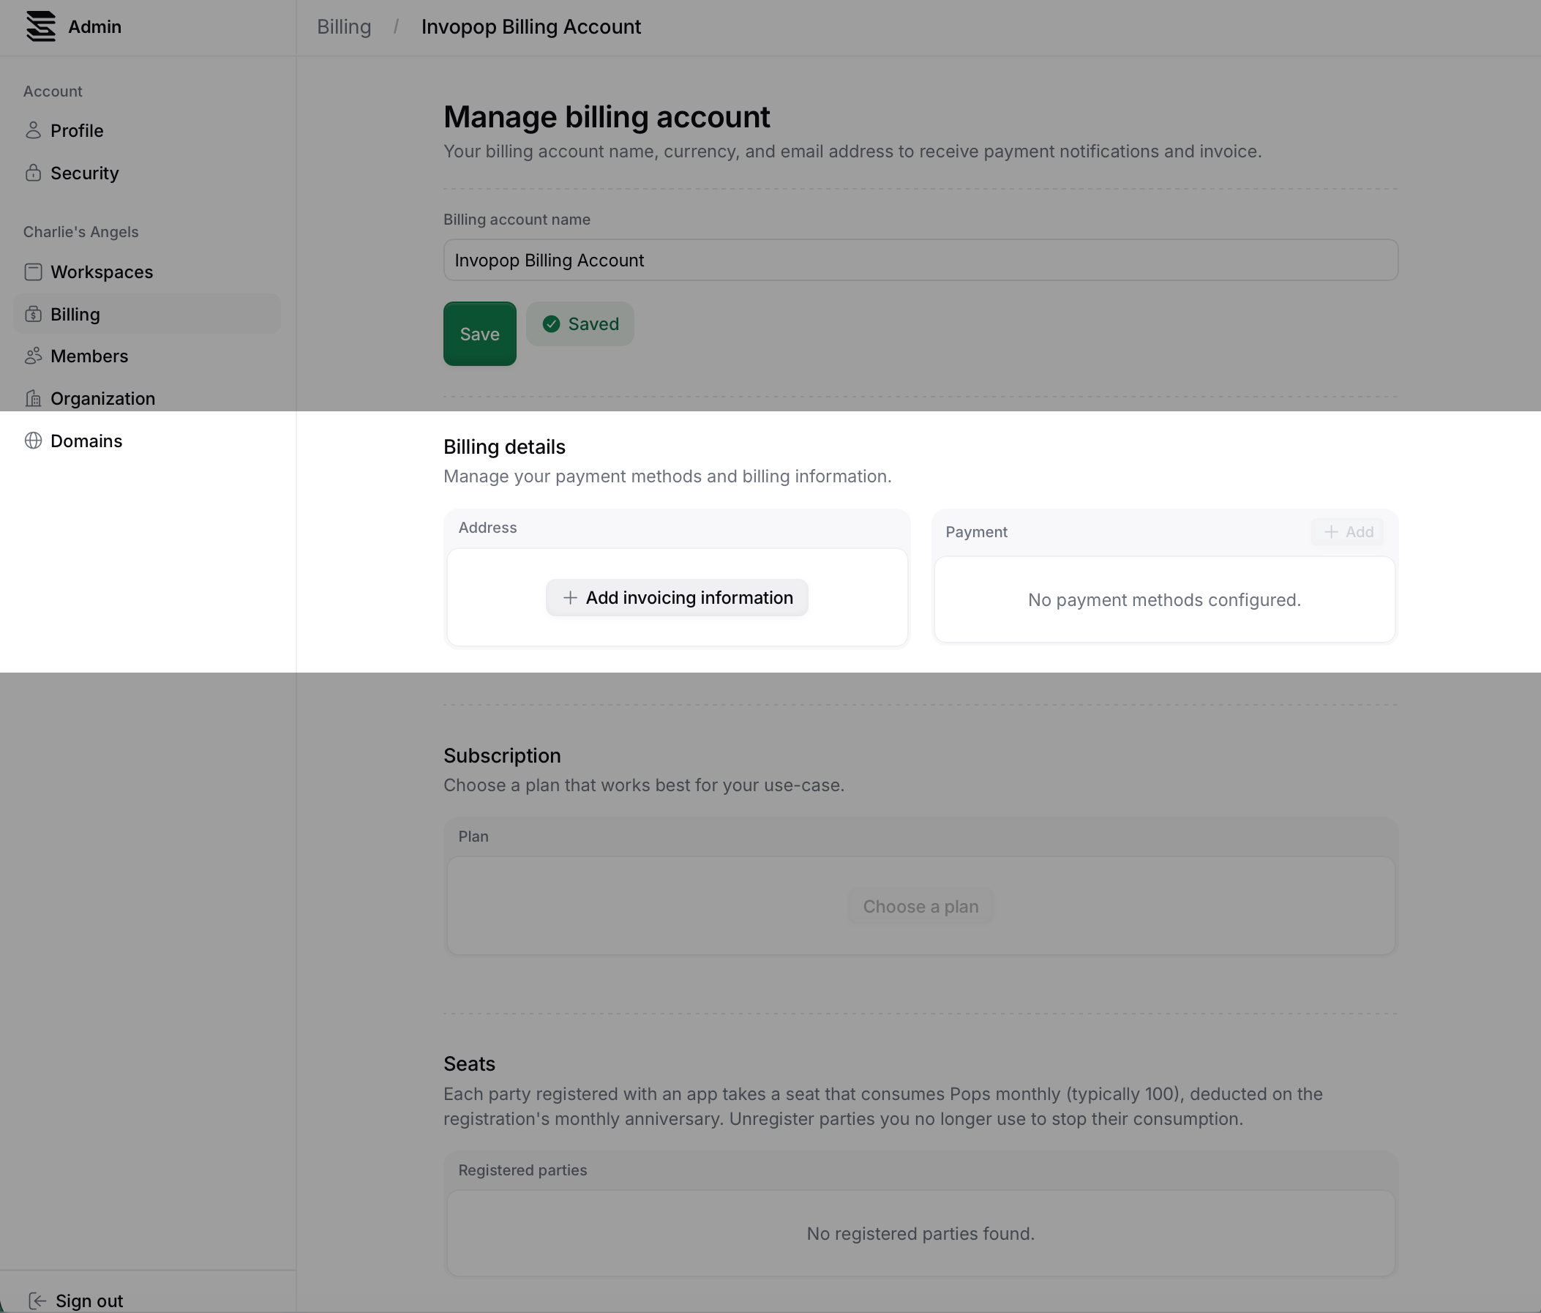Click the Organization building icon
The image size is (1541, 1313).
point(33,398)
